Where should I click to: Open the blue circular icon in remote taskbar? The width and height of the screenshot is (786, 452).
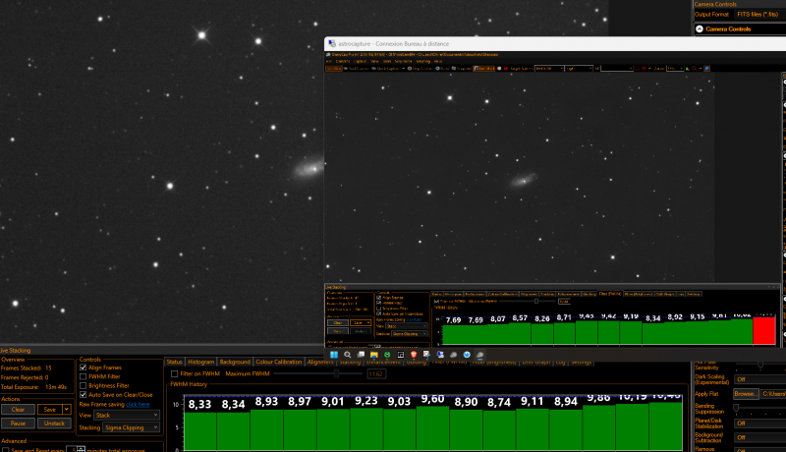(x=467, y=355)
